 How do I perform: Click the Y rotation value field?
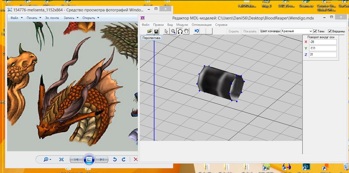(323, 48)
